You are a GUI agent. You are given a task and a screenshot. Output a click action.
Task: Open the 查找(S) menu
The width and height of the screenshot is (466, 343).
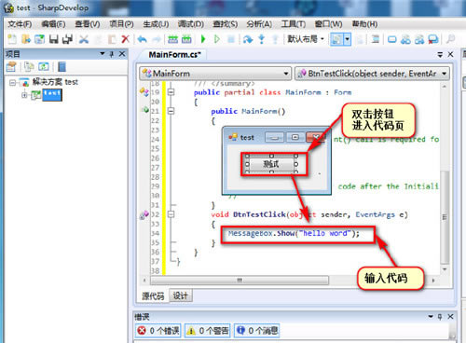point(226,24)
